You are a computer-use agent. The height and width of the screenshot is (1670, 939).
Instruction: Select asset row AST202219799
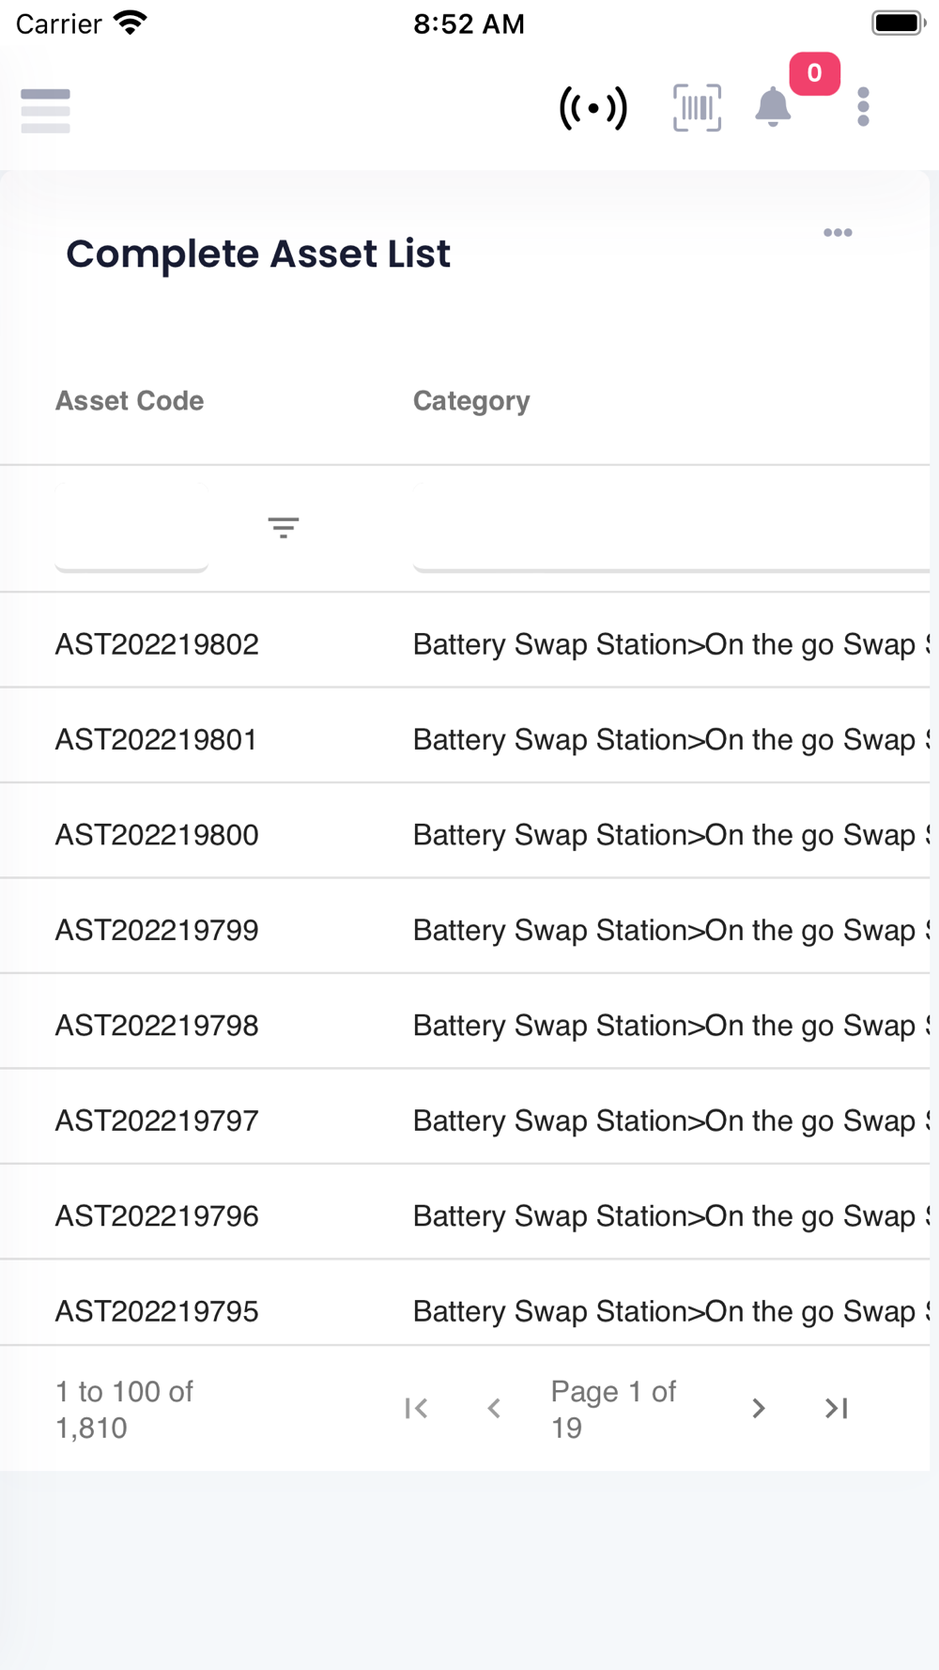157,930
